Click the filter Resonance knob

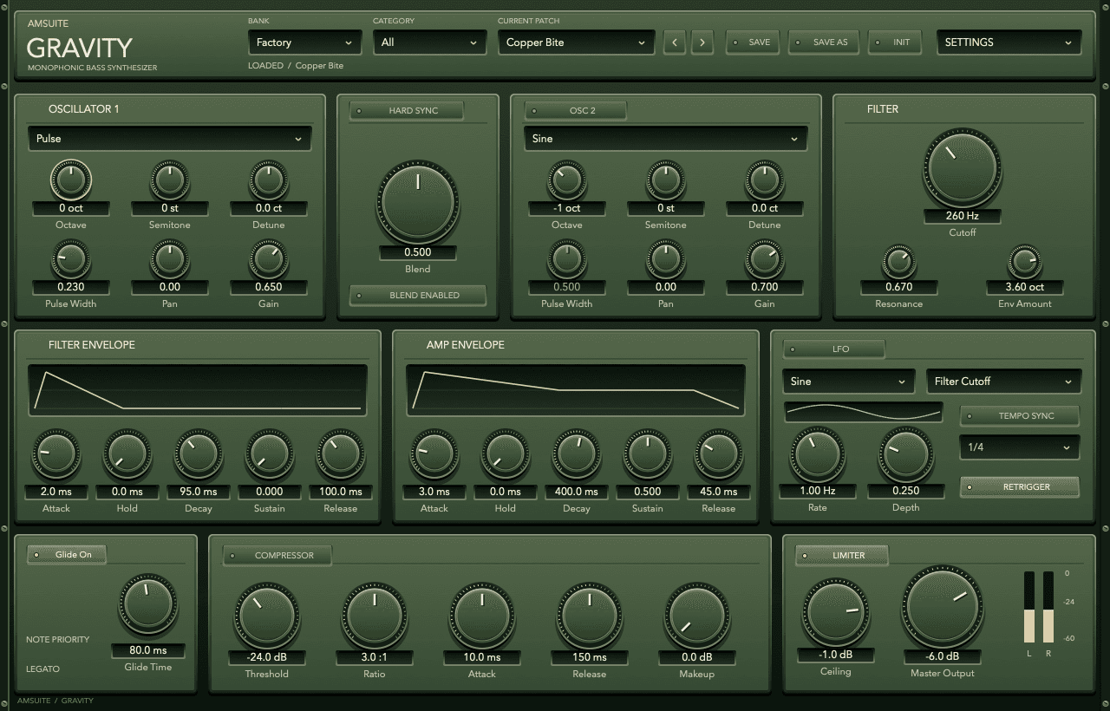899,262
